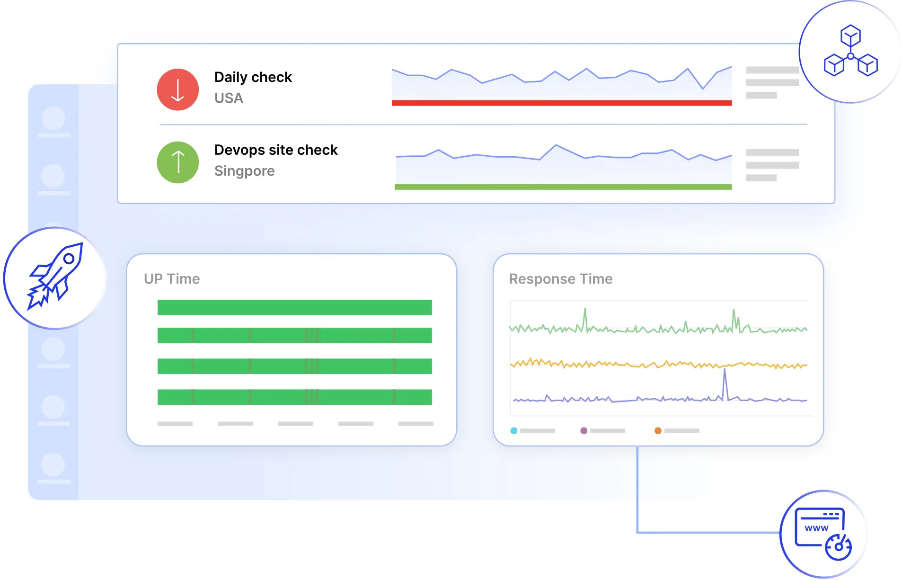
Task: Click the Daily check sparkline chart
Action: tap(561, 81)
